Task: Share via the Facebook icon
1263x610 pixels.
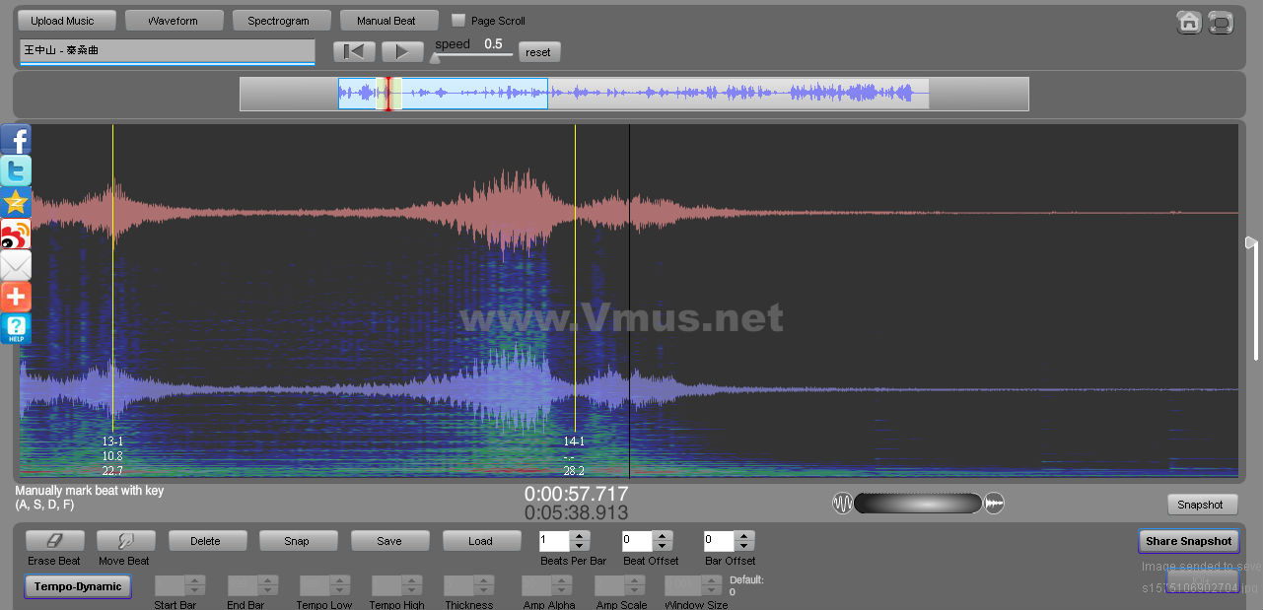Action: tap(16, 139)
